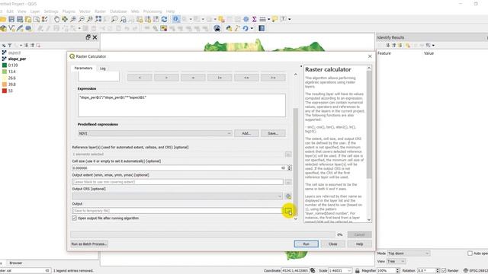
Task: Open the Mode Top down dropdown
Action: (409, 253)
